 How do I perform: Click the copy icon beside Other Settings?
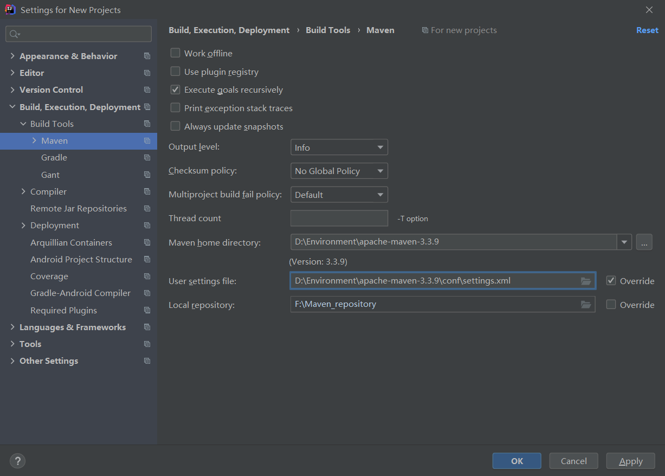pos(147,361)
